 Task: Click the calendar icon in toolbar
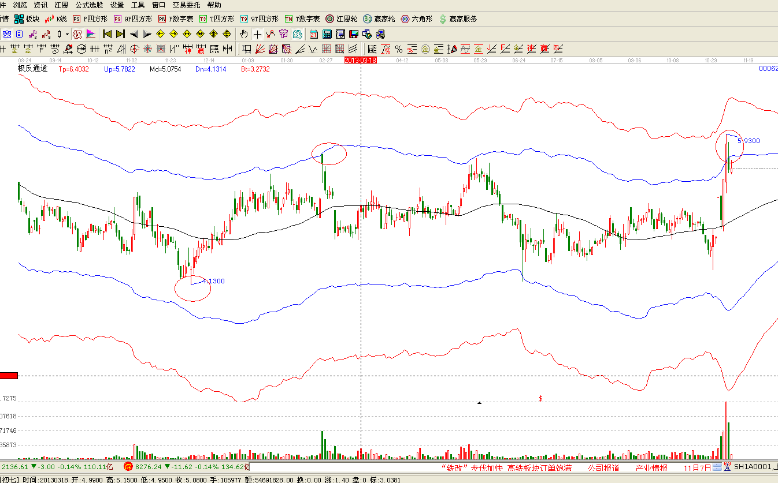tap(313, 34)
